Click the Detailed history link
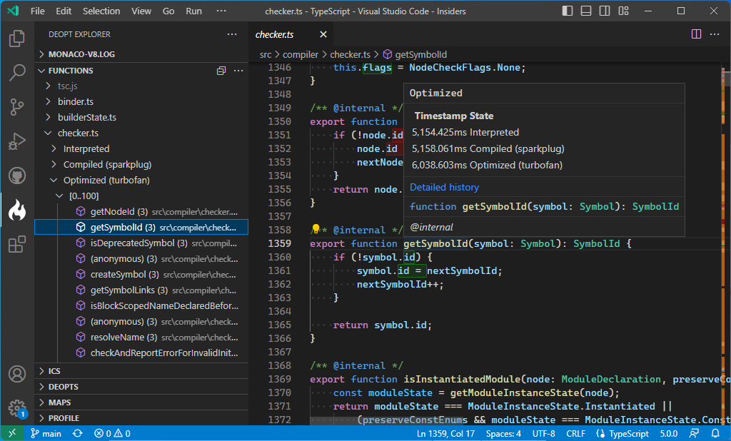The image size is (731, 441). pos(444,188)
